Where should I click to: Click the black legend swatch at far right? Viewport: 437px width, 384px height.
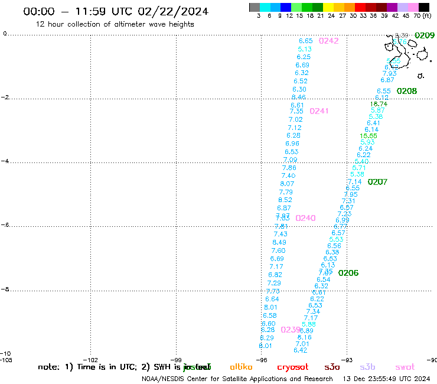point(423,7)
